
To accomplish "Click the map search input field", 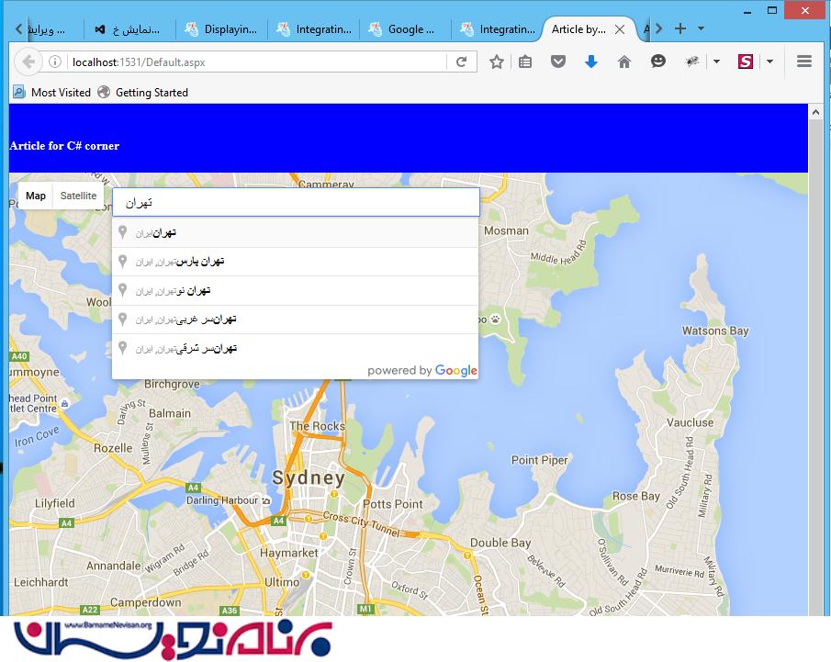I will coord(296,202).
